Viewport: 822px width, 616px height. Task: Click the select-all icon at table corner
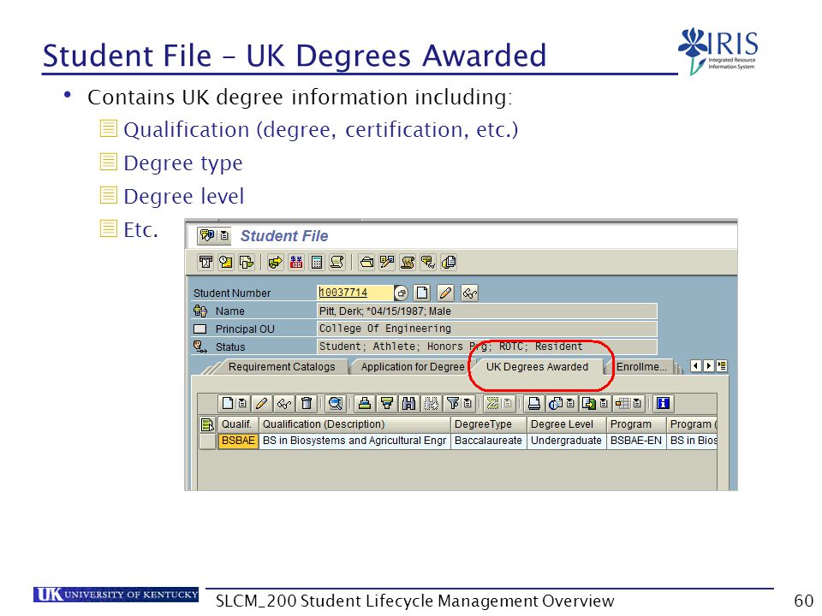pyautogui.click(x=207, y=424)
